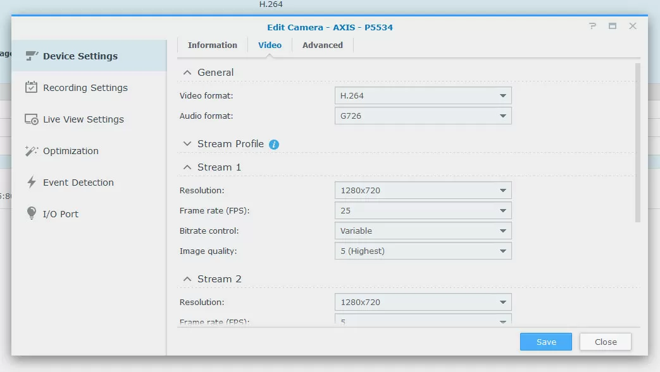This screenshot has width=660, height=372.
Task: Save the camera settings
Action: pos(546,342)
